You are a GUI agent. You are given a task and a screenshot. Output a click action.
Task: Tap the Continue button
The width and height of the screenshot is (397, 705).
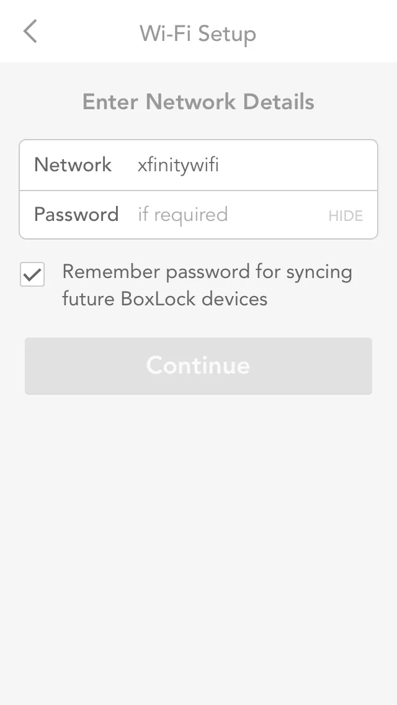pyautogui.click(x=198, y=366)
